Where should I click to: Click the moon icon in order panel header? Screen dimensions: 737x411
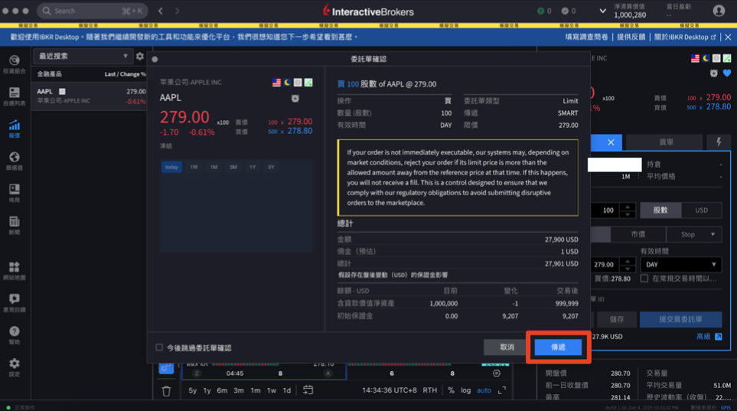click(x=706, y=58)
